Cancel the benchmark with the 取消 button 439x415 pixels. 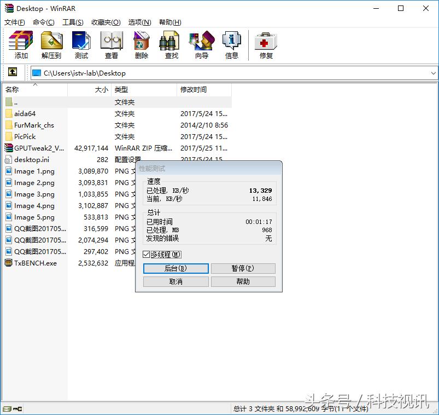pyautogui.click(x=175, y=281)
